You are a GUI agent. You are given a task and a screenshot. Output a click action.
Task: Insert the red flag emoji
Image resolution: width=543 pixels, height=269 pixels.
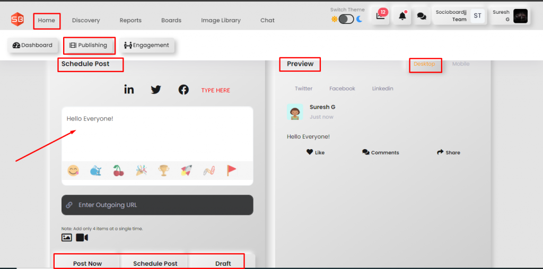click(231, 170)
